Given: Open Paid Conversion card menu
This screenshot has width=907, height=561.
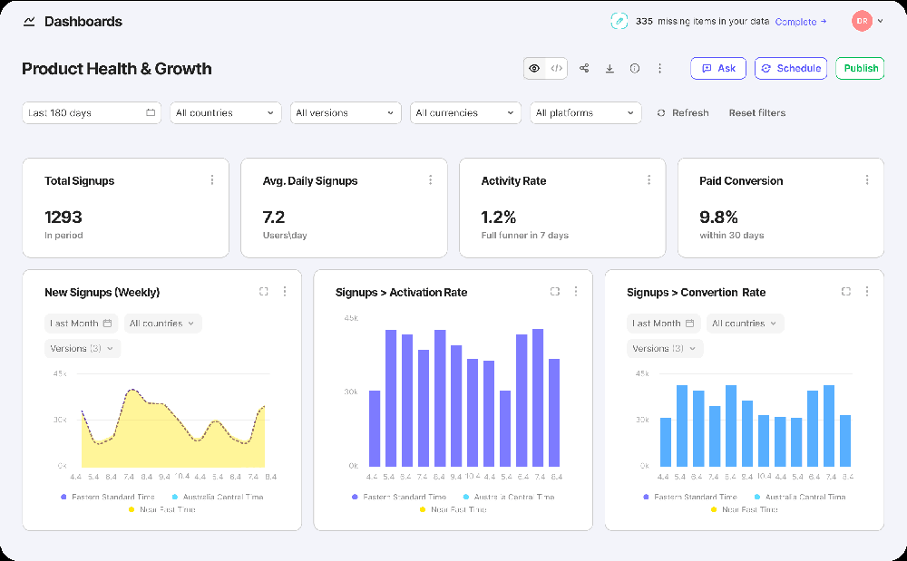Looking at the screenshot, I should pyautogui.click(x=867, y=180).
